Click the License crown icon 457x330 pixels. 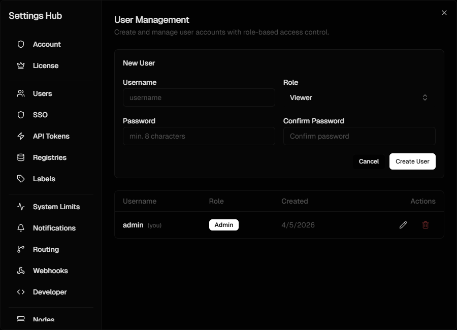21,65
